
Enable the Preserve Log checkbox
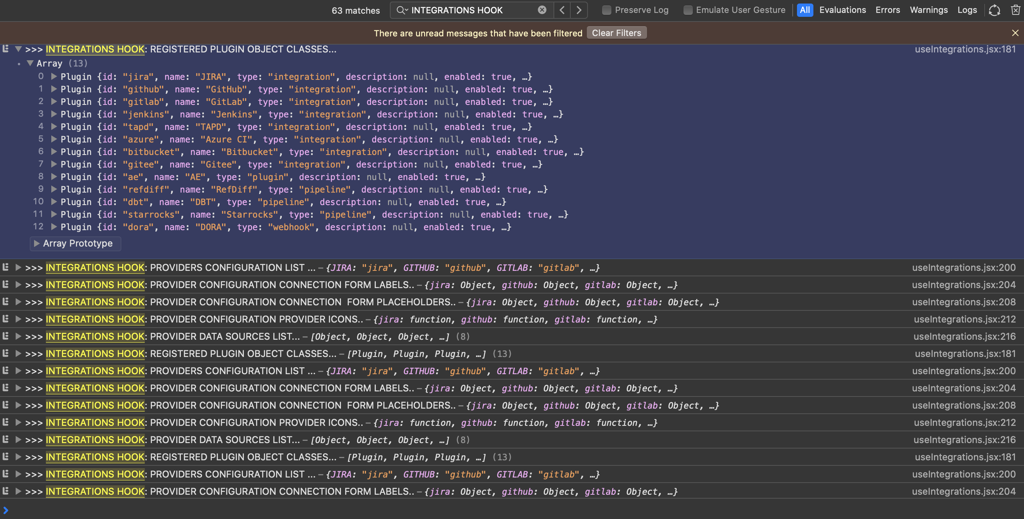(x=606, y=10)
